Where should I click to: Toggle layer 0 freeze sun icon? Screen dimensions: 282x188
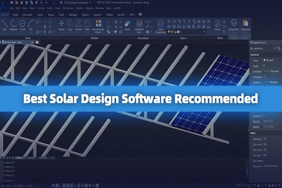(x=172, y=32)
